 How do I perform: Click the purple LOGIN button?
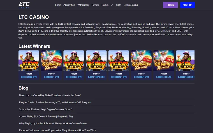pos(170,5)
